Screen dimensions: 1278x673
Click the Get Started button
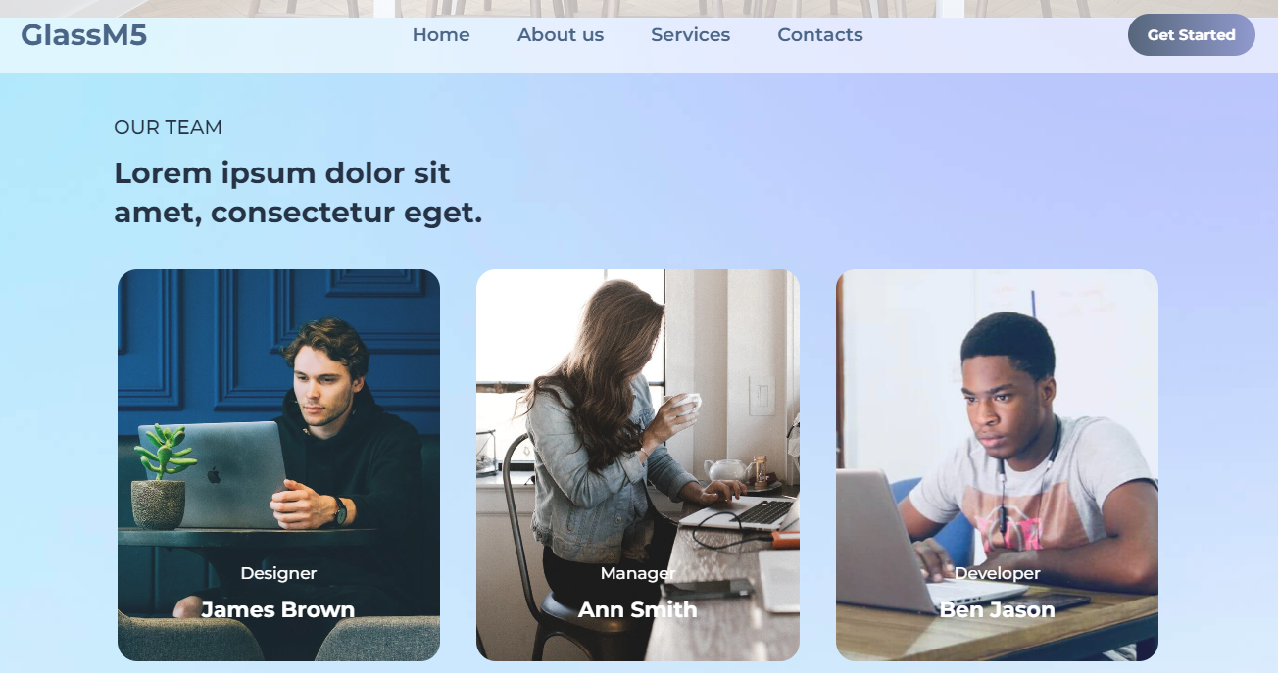coord(1192,35)
